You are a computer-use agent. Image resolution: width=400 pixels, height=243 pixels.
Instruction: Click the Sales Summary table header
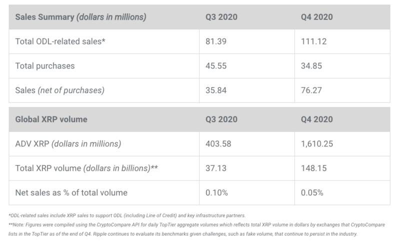[x=80, y=17]
